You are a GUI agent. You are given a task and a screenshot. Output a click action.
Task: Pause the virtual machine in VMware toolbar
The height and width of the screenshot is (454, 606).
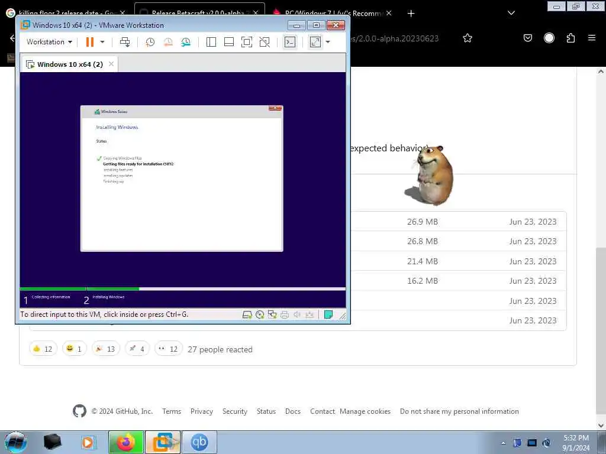[x=90, y=42]
